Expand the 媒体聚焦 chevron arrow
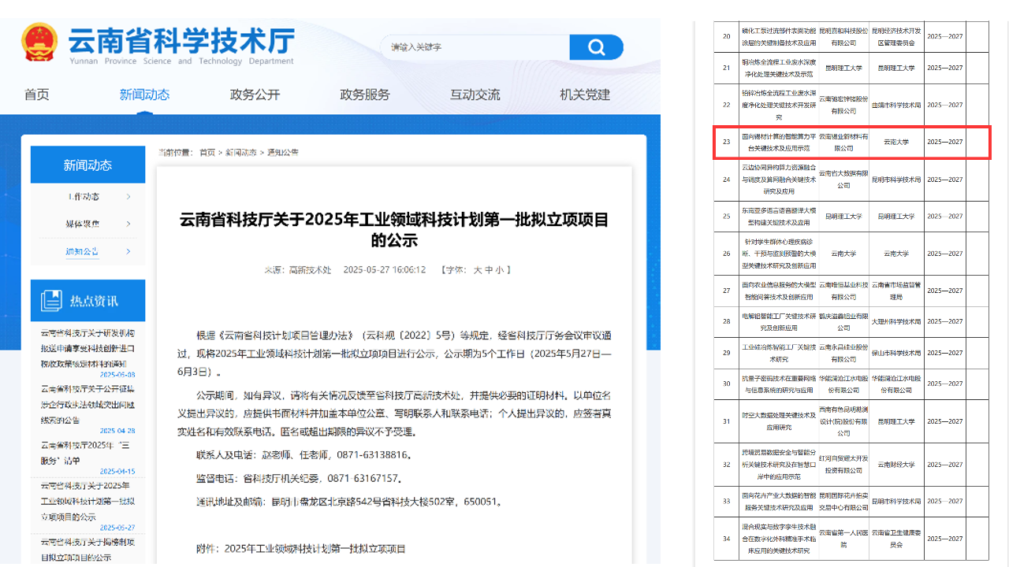Image resolution: width=1009 pixels, height=567 pixels. (128, 224)
